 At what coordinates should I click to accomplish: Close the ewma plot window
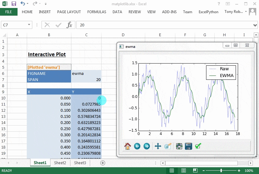247,45
